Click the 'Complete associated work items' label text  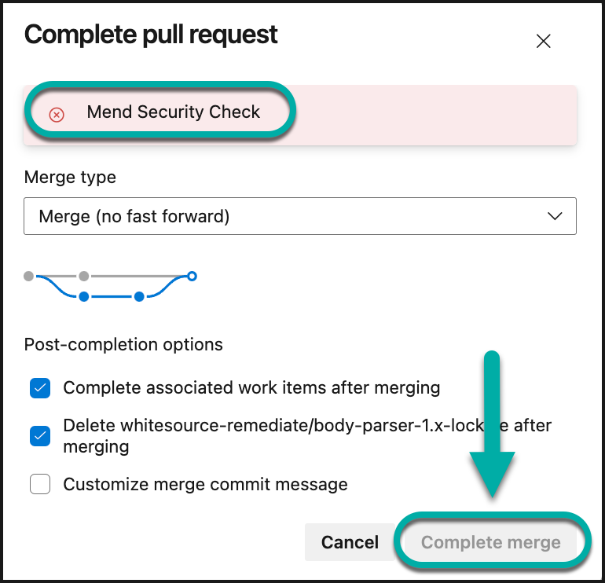point(251,387)
